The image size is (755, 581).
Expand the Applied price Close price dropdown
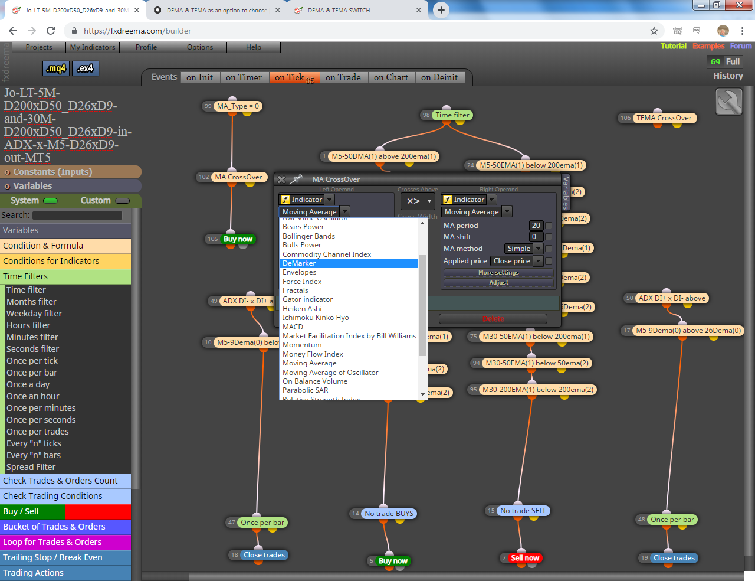[x=517, y=261]
